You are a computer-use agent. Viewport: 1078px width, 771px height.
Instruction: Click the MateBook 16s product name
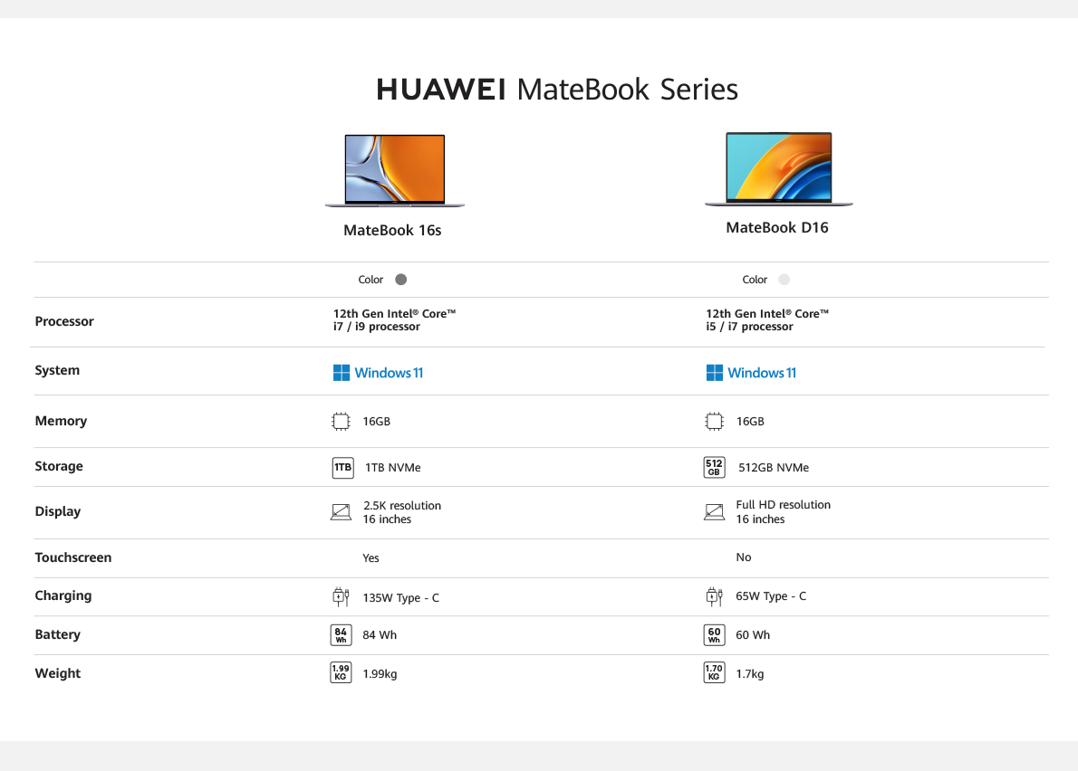pos(392,231)
